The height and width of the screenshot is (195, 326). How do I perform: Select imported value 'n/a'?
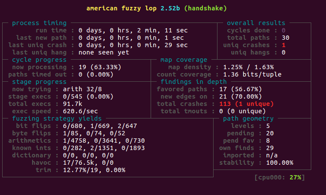272,155
